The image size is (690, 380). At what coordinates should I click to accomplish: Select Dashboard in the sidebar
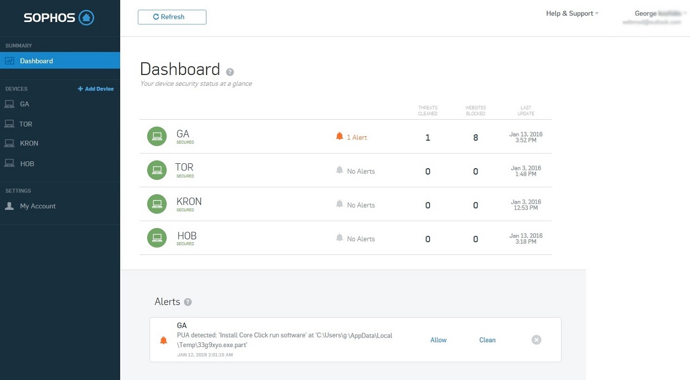(60, 60)
